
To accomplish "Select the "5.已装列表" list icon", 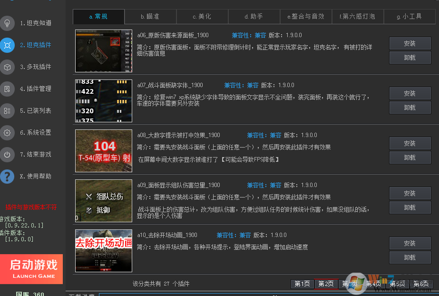I will pyautogui.click(x=7, y=110).
